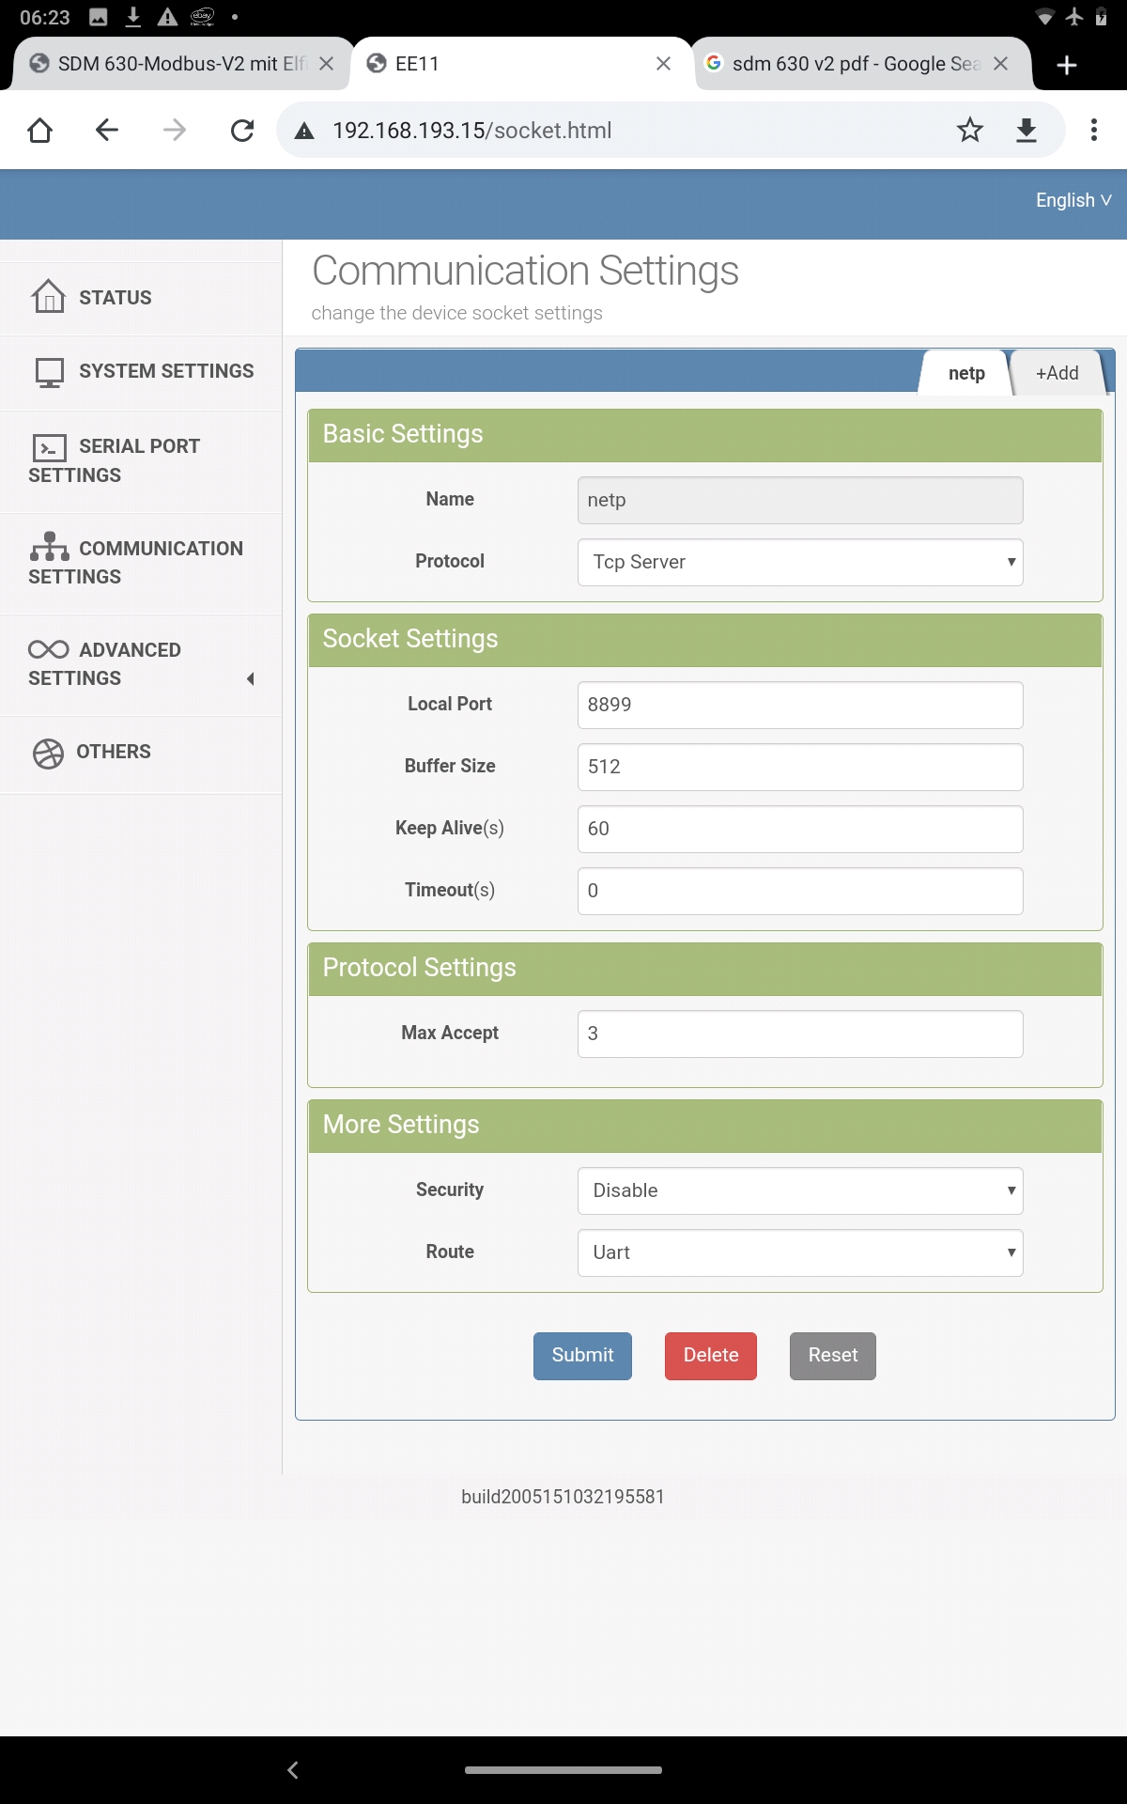Bookmark page with the star icon
Viewport: 1127px width, 1804px height.
click(x=969, y=130)
